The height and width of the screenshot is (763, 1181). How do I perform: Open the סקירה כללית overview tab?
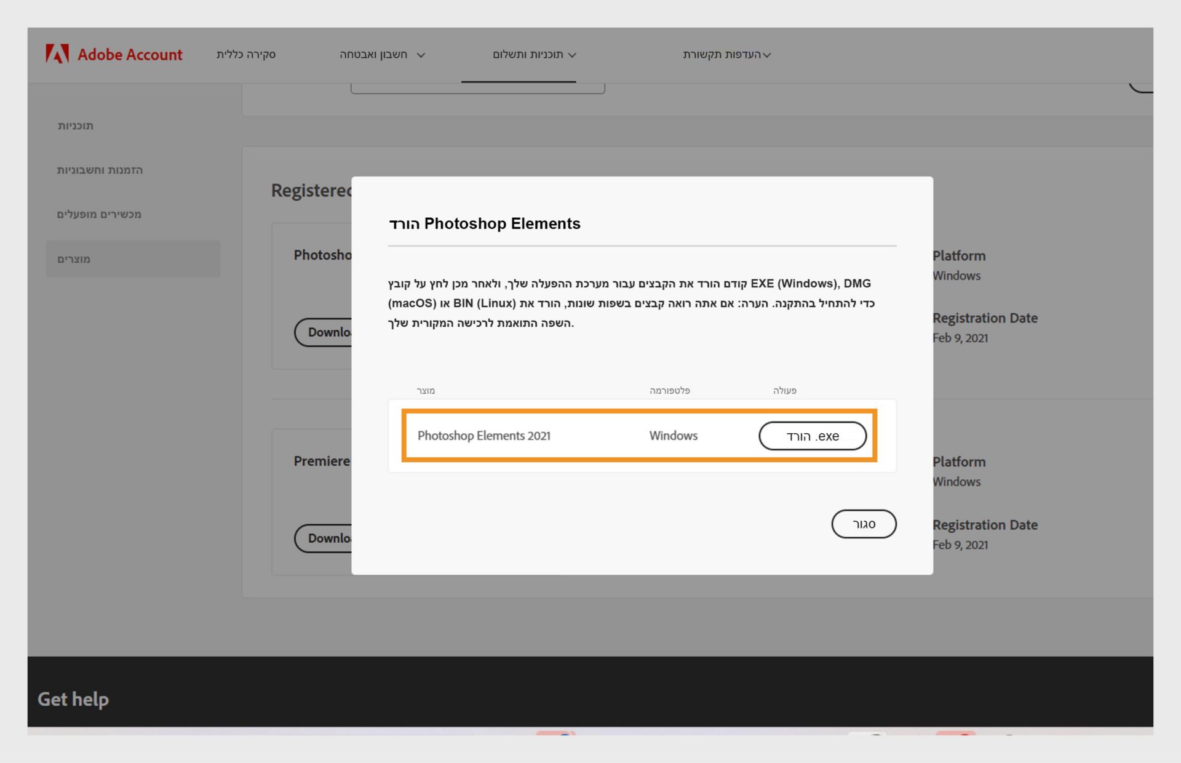click(x=245, y=54)
